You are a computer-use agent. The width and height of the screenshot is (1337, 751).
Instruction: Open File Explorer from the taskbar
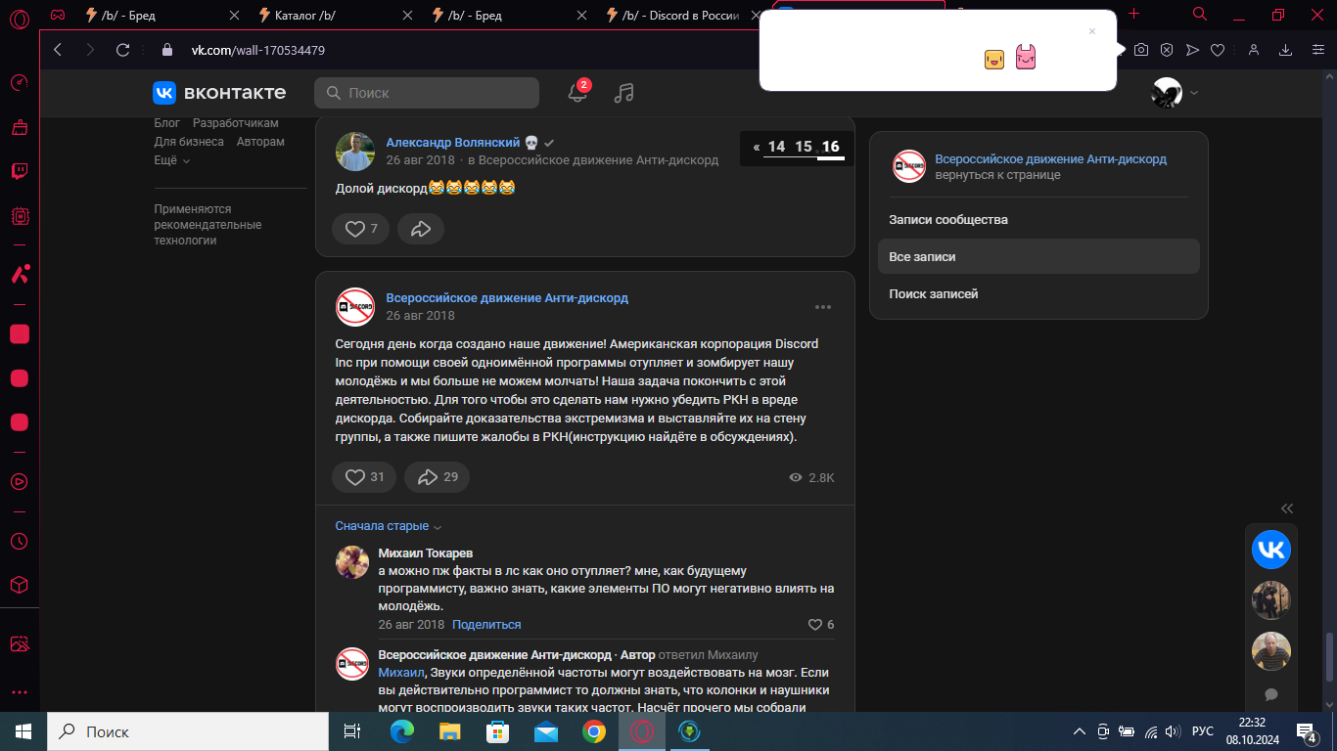(x=449, y=731)
